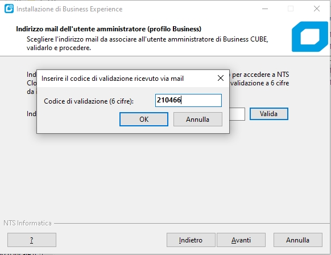Close the Installazione di Business Experience window
The height and width of the screenshot is (255, 331).
tap(317, 9)
